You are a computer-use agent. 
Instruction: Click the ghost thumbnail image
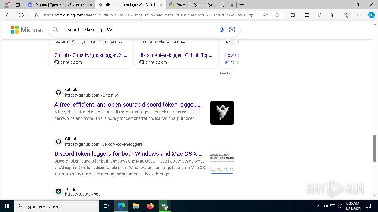point(222,113)
